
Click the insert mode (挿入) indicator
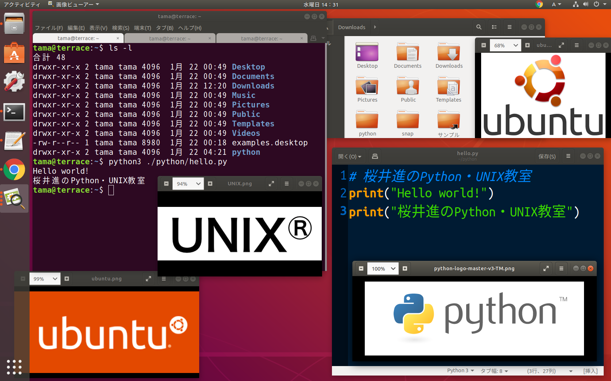pyautogui.click(x=591, y=371)
